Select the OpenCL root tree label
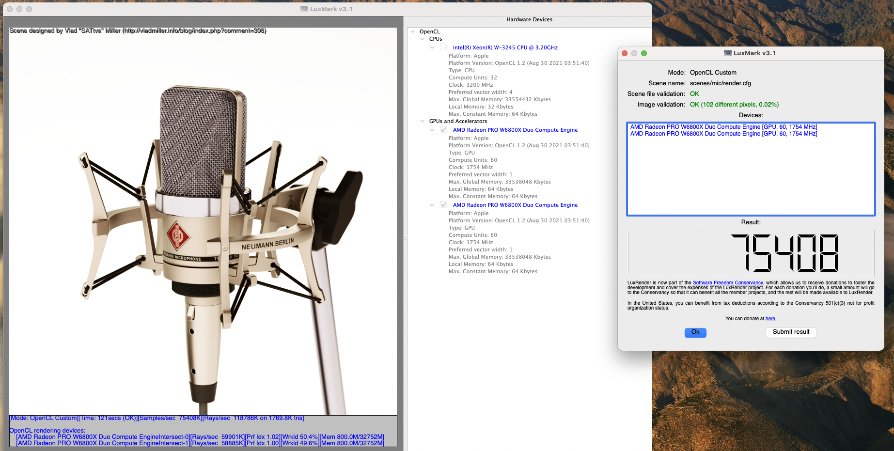This screenshot has width=894, height=451. (x=430, y=31)
